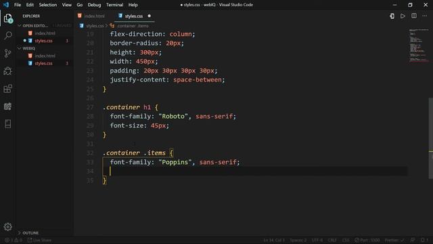Click the '"Roboto", sans-serif' font-family line
The width and height of the screenshot is (433, 244).
click(x=173, y=116)
